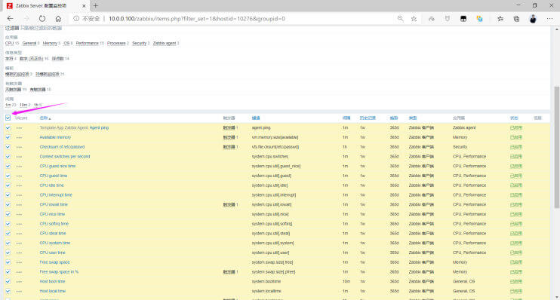Filter items by 10m interval

23,105
